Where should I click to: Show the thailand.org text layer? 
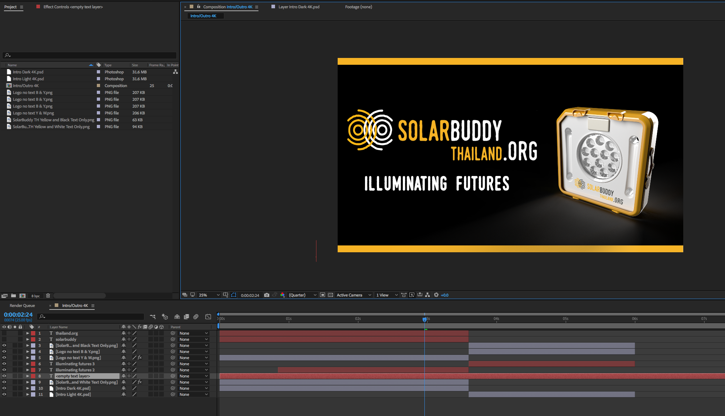tap(4, 333)
